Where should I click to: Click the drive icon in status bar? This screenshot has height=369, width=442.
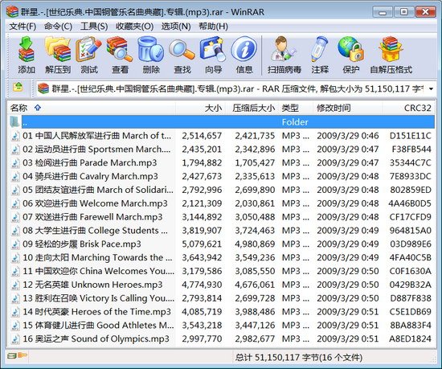pos(11,356)
